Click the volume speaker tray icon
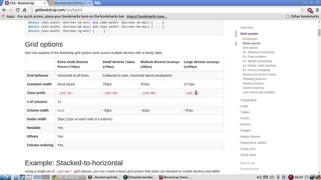The height and width of the screenshot is (180, 321). coord(259,177)
